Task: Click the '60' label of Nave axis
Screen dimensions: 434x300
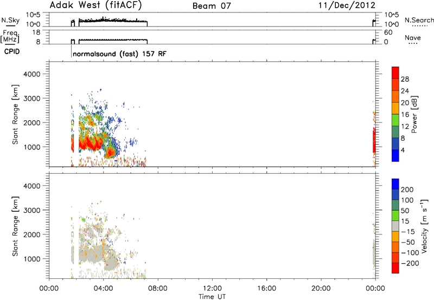Action: 388,32
